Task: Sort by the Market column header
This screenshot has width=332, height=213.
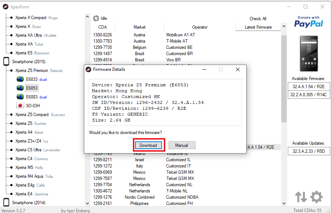Action: (x=139, y=27)
